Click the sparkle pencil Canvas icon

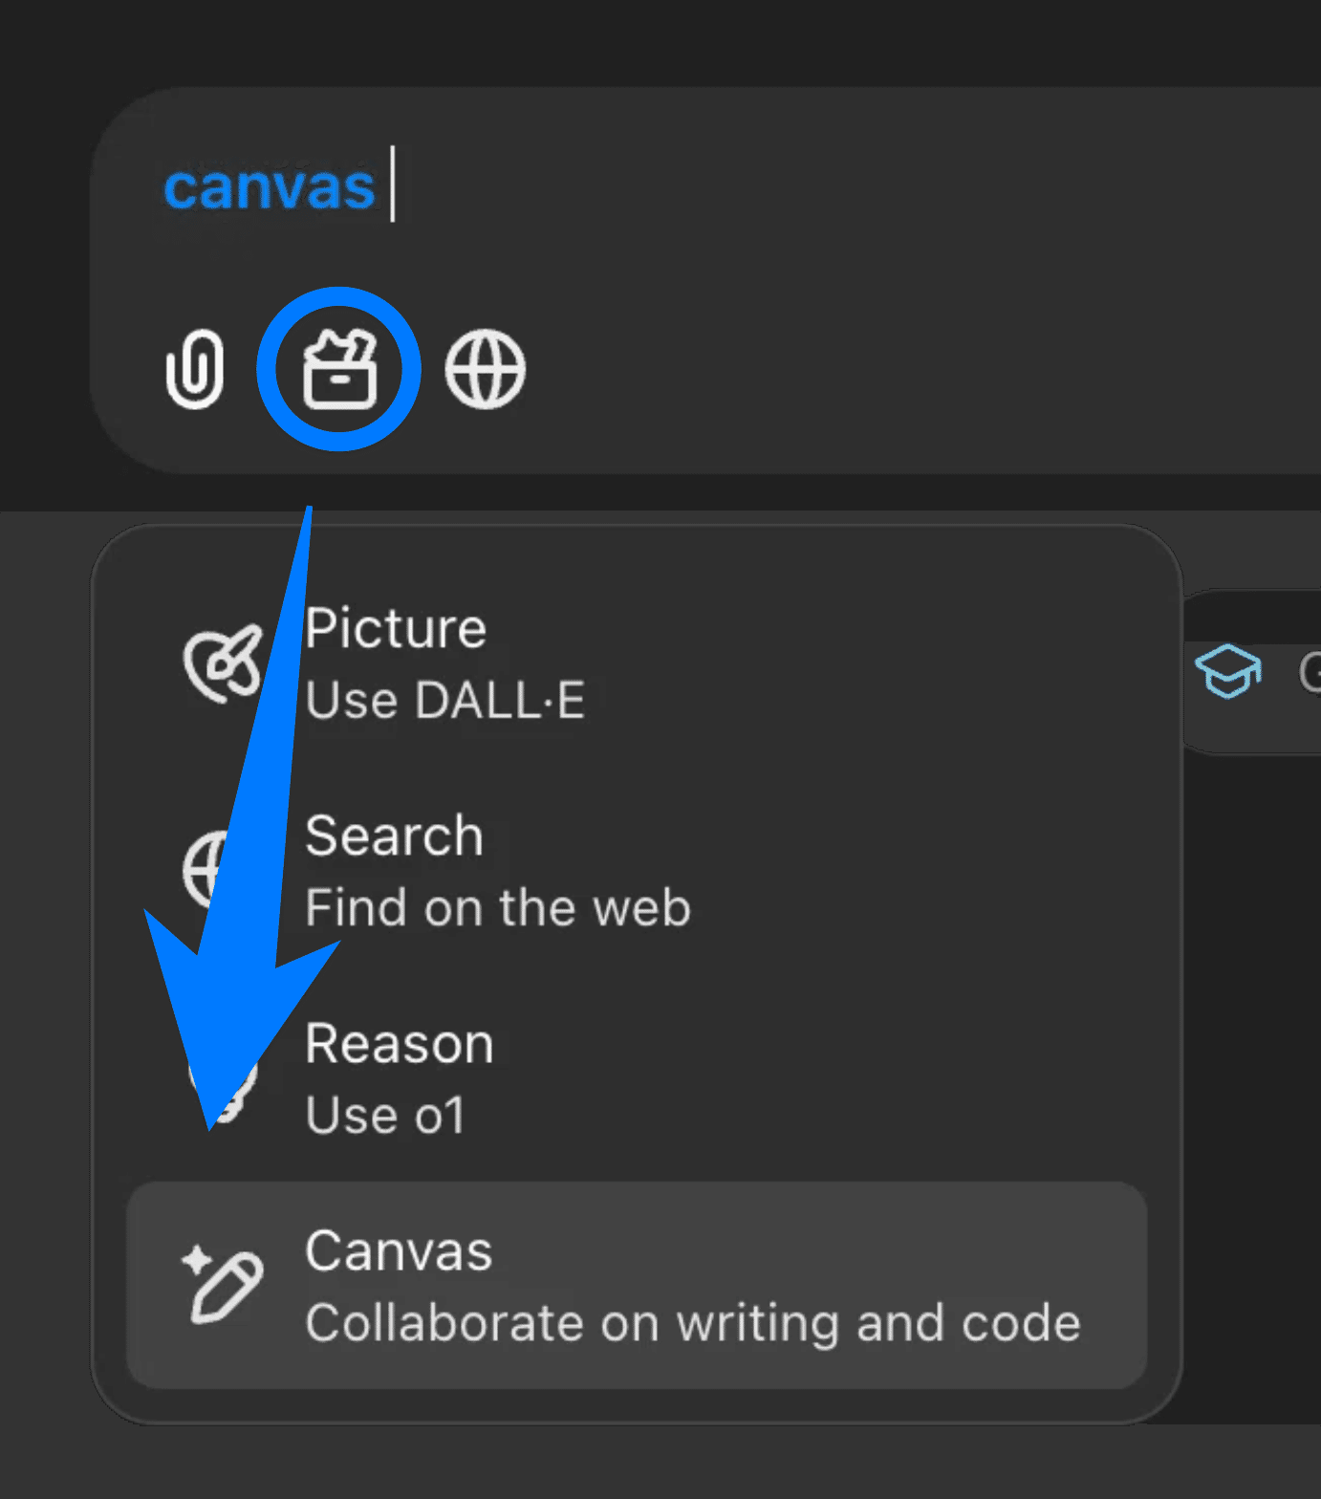222,1284
